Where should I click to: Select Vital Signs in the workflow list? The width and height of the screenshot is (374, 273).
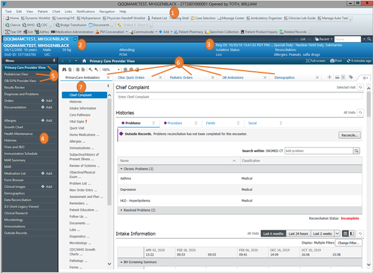click(80, 121)
